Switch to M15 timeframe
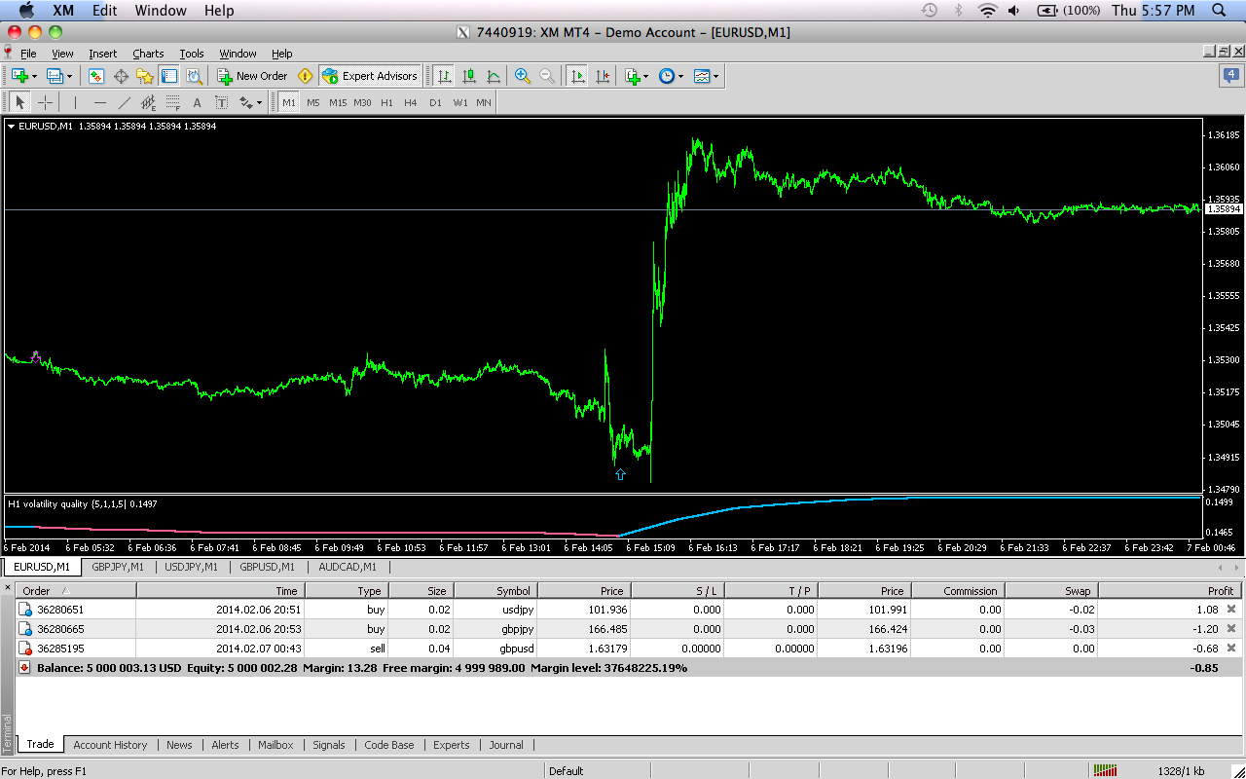This screenshot has height=779, width=1246. [338, 102]
